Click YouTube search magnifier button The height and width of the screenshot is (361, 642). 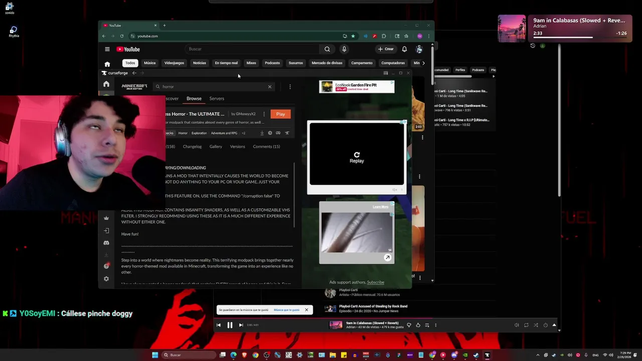[x=327, y=49]
